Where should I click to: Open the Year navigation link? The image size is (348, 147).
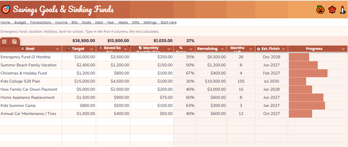111,22
